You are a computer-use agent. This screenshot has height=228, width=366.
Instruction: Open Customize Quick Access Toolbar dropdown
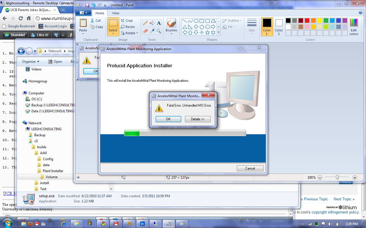(x=105, y=5)
